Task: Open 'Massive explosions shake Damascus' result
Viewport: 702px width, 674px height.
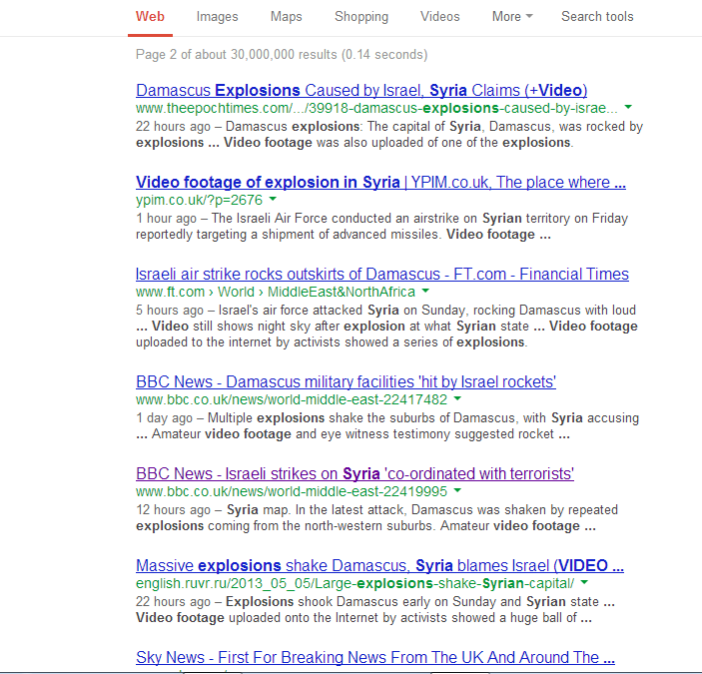Action: 379,566
